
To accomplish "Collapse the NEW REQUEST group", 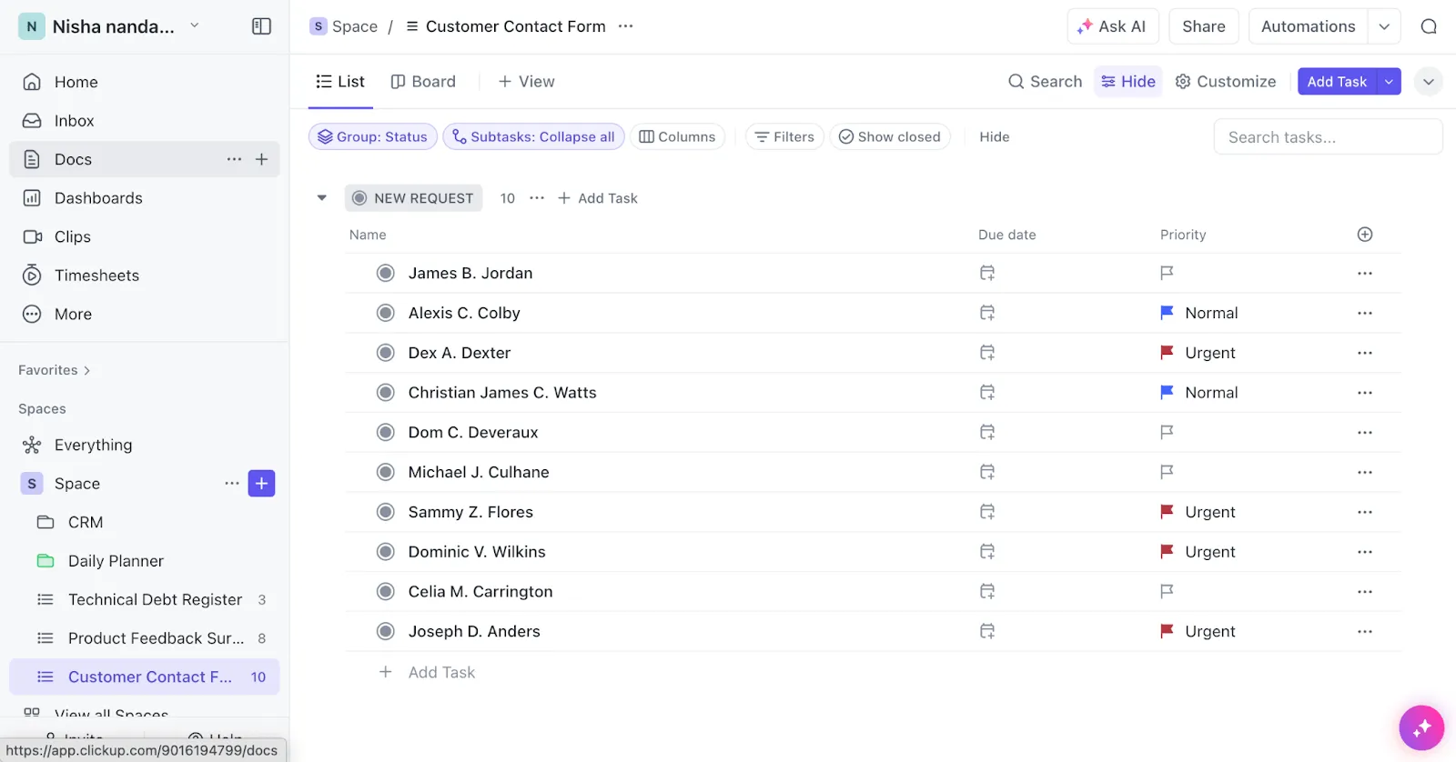I will point(321,198).
